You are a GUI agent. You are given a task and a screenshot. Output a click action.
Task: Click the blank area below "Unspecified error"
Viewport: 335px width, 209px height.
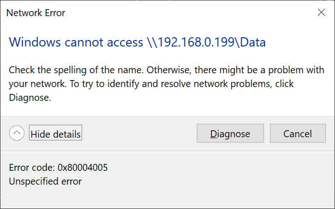(168, 198)
